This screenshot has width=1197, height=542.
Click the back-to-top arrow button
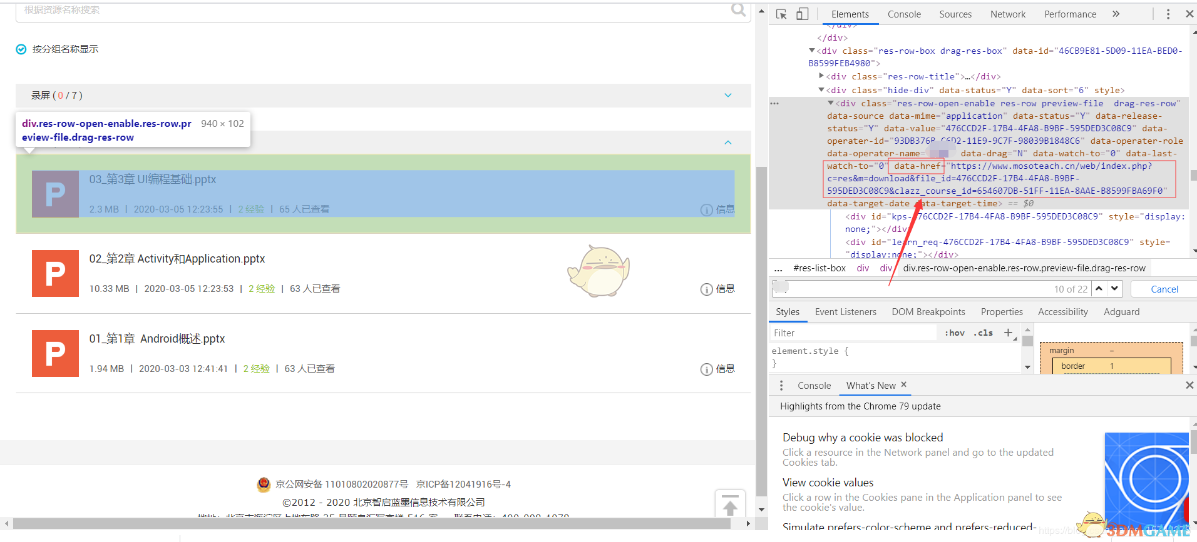tap(730, 504)
